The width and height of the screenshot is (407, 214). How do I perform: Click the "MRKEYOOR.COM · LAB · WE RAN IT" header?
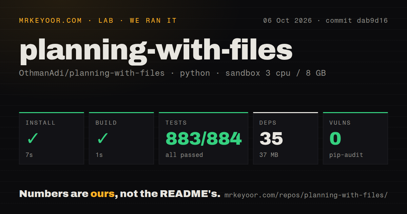(98, 21)
